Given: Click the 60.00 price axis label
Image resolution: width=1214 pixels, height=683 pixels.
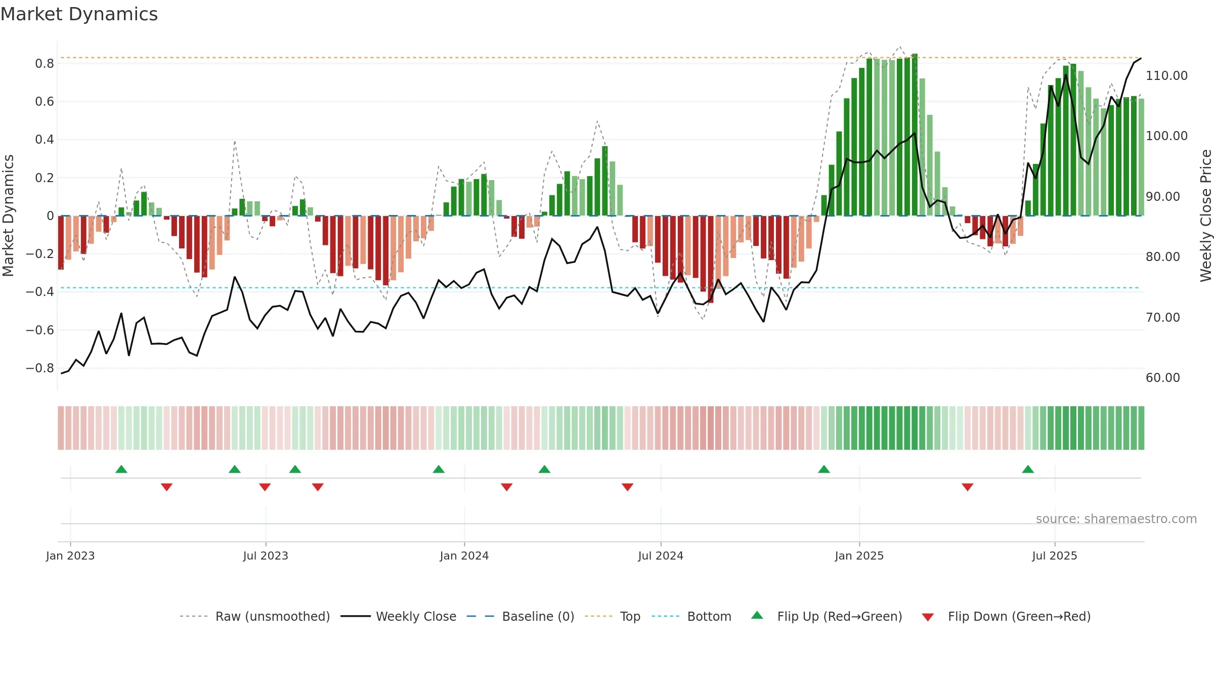Looking at the screenshot, I should 1162,378.
